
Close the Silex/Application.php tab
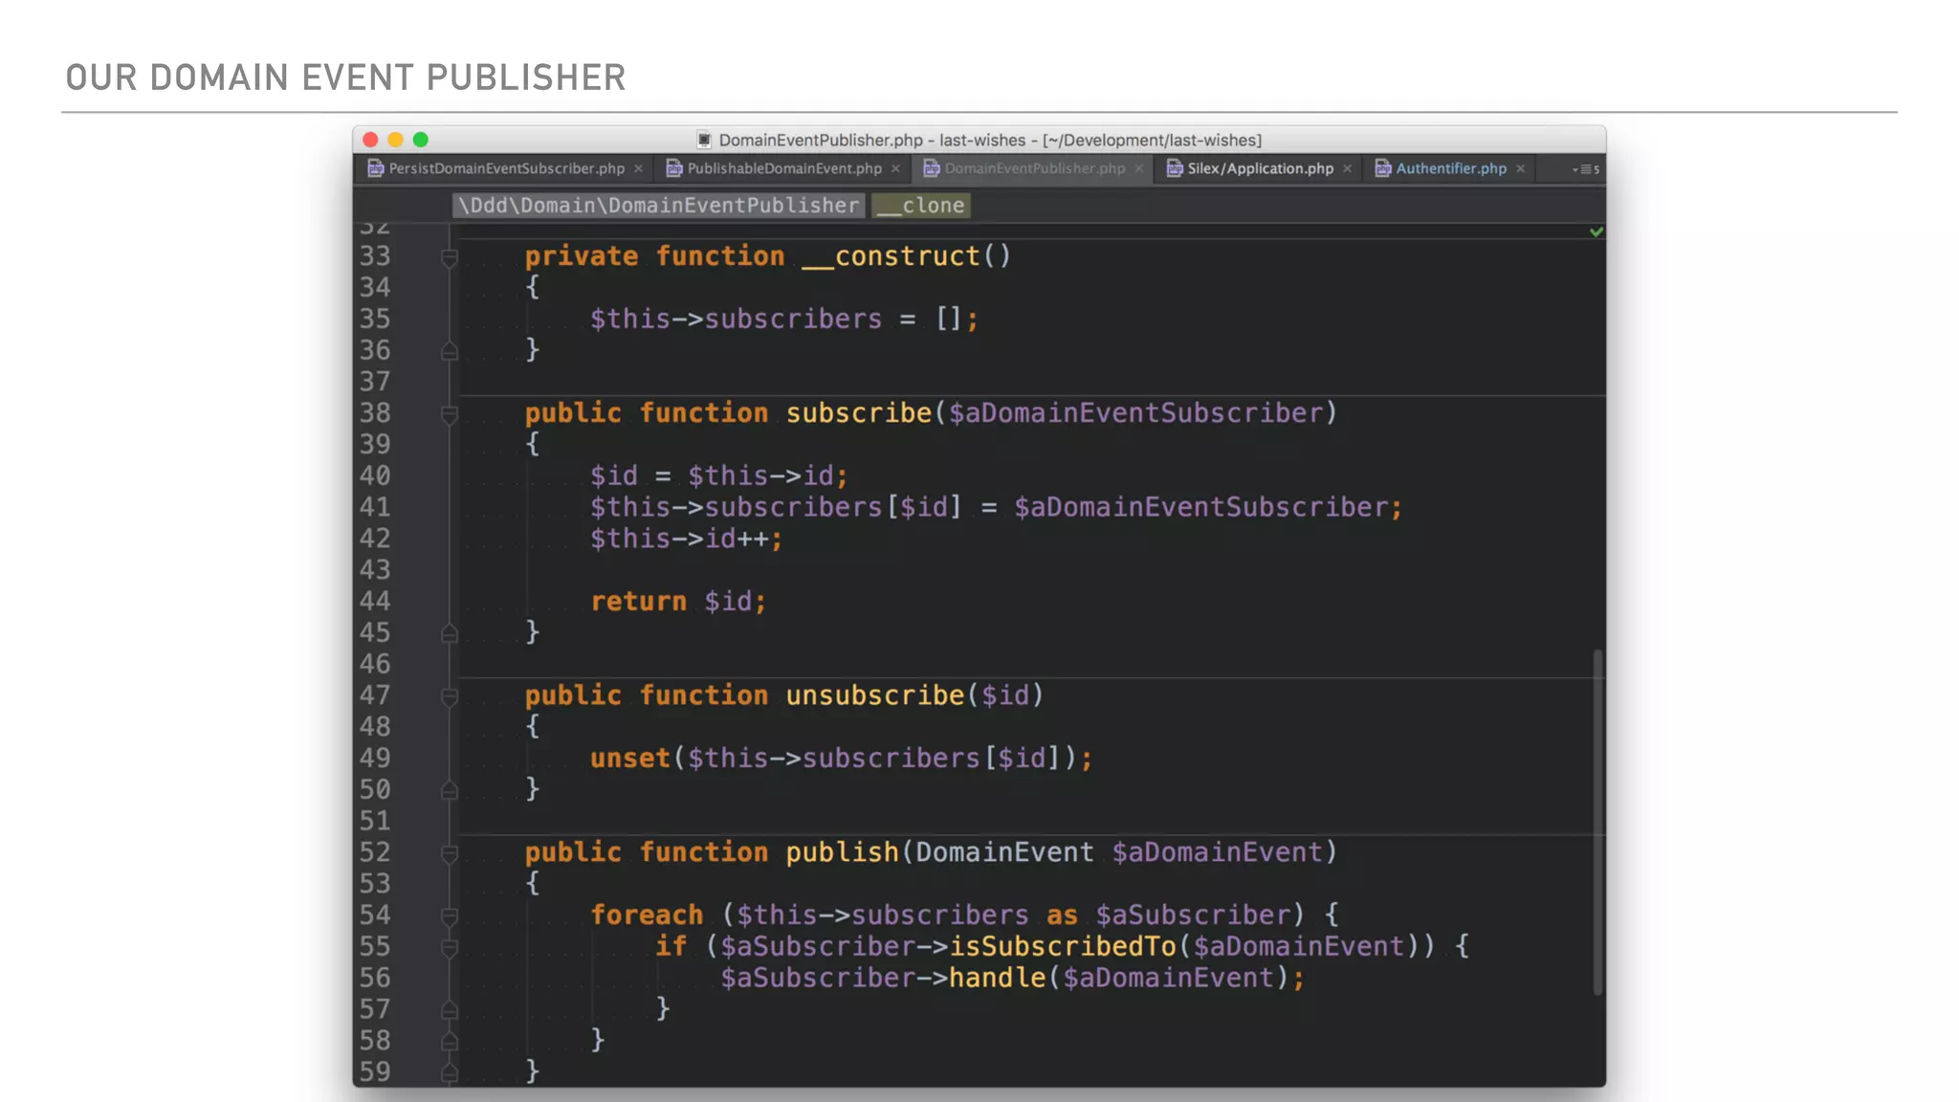[1347, 169]
